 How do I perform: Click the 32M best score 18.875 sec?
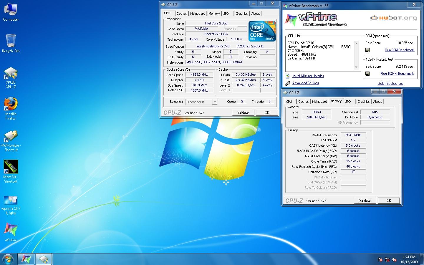click(x=405, y=43)
